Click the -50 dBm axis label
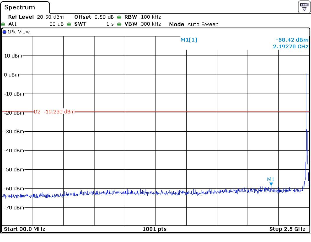Image resolution: width=311 pixels, height=242 pixels. [x=14, y=169]
